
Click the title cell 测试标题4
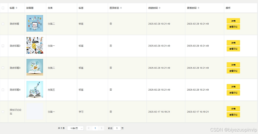pos(15,90)
